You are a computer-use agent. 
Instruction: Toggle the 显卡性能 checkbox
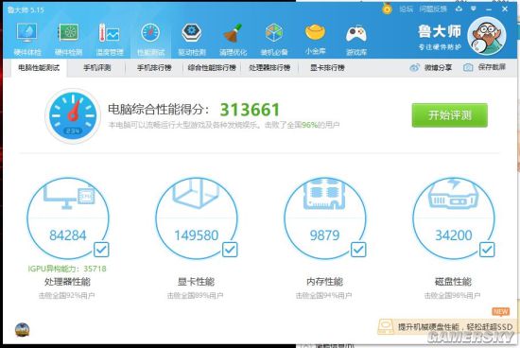coord(230,250)
